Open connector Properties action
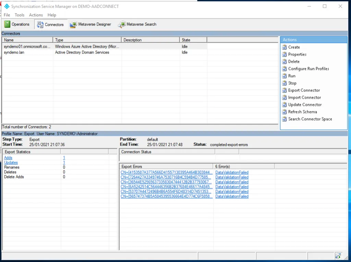 297,54
